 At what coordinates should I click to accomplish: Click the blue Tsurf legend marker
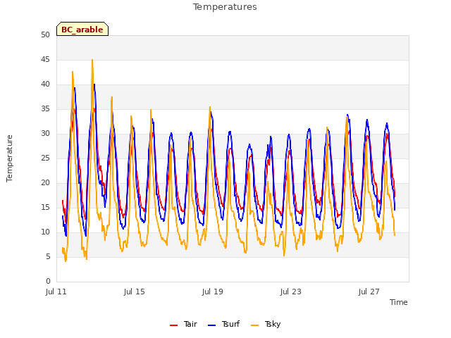[x=211, y=325]
